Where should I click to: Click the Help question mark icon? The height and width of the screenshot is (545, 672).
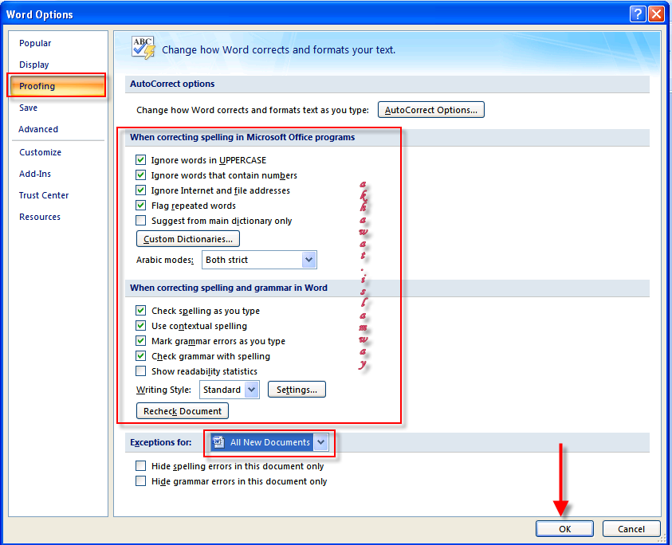pyautogui.click(x=638, y=14)
